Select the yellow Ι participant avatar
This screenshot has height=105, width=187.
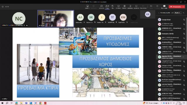click(102, 17)
